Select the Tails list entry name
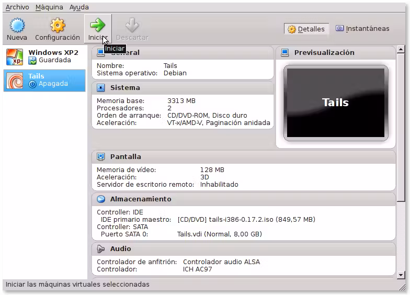 coord(36,76)
